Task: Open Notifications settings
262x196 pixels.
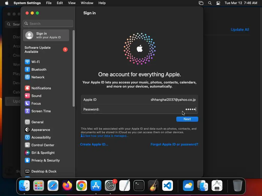Action: coord(38,88)
